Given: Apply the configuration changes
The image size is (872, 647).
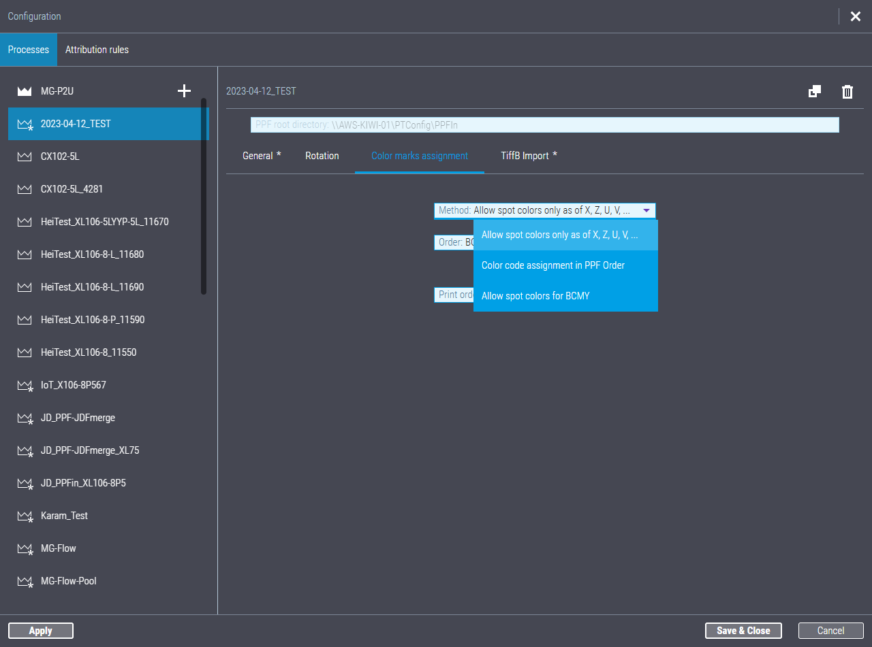Looking at the screenshot, I should coord(41,630).
